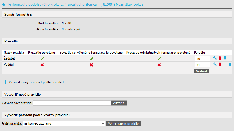
Task: Select the Poradie field for Vedúci
Action: pos(202,65)
